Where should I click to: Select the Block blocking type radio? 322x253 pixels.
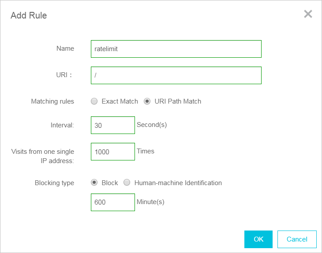pyautogui.click(x=94, y=182)
